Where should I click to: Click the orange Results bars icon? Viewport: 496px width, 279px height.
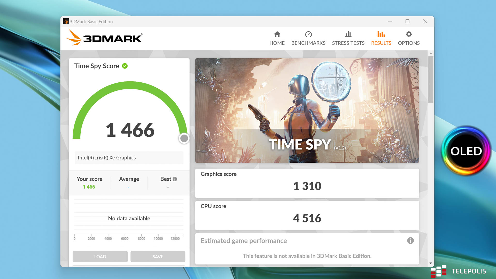(381, 34)
